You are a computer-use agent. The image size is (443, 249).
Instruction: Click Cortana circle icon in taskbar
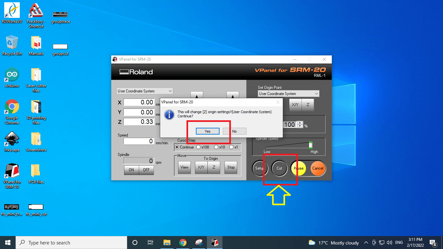135,243
